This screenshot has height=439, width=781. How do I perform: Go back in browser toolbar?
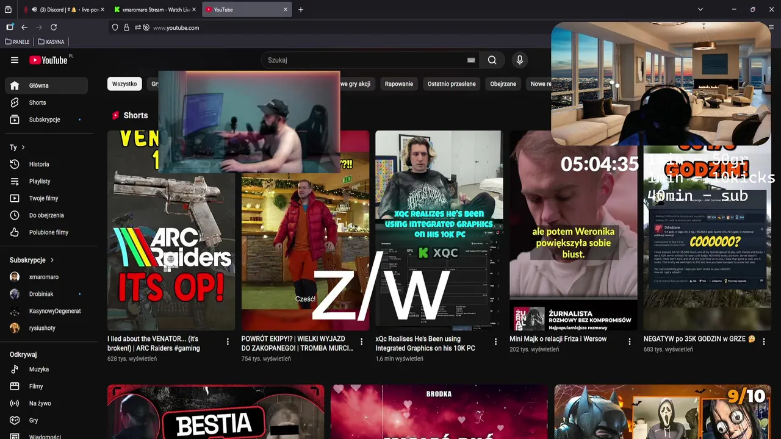click(24, 27)
